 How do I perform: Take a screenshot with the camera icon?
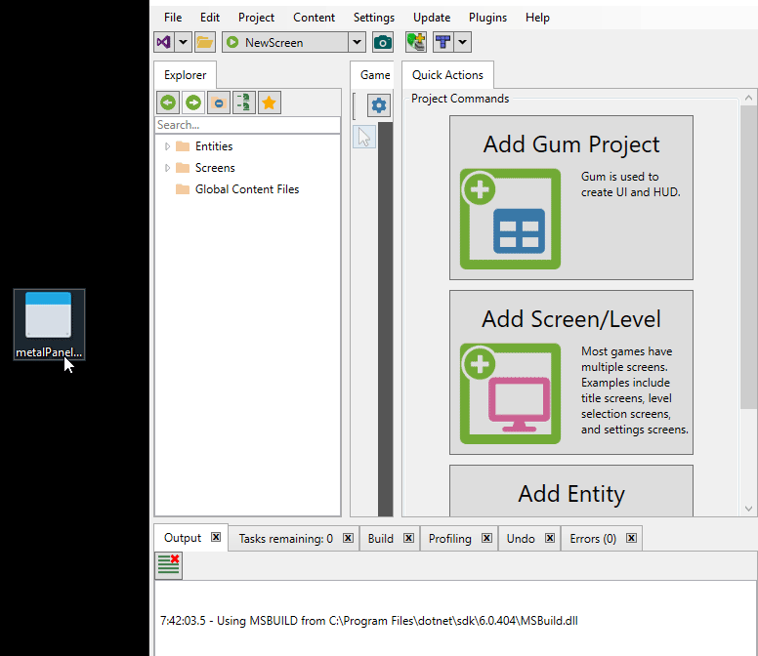pyautogui.click(x=383, y=42)
